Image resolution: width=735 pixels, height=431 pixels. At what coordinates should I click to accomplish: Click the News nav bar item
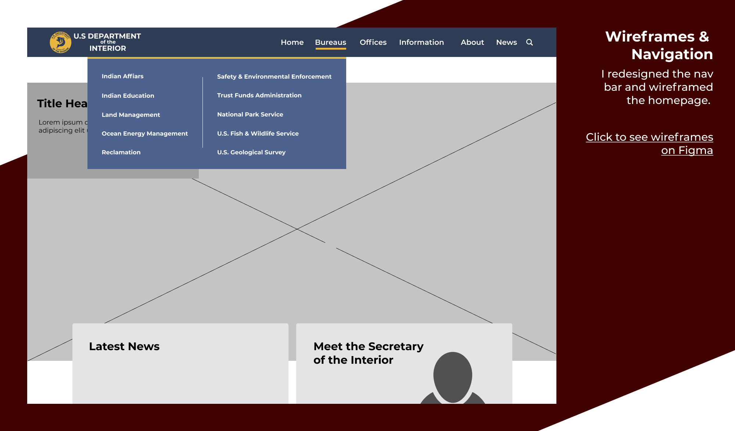(x=506, y=42)
